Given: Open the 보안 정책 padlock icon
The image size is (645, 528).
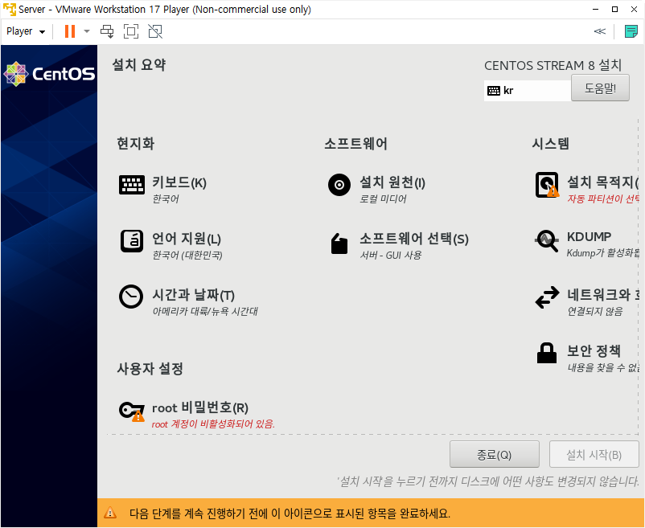Looking at the screenshot, I should 547,353.
